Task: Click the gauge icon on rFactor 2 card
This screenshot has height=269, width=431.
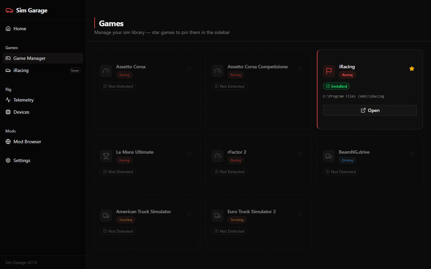Action: (x=218, y=156)
